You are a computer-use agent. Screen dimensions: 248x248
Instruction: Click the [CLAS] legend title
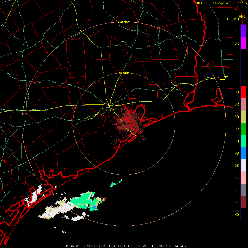coord(233,19)
